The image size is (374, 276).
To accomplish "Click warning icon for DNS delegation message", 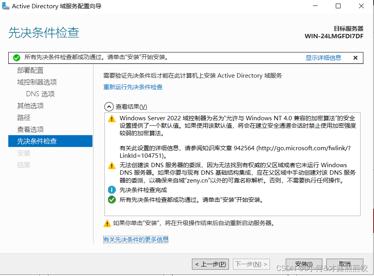I will pos(112,165).
